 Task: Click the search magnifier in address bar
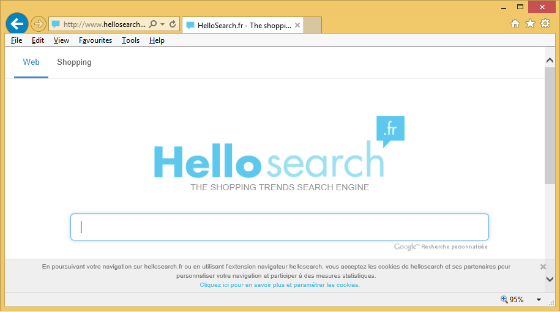[x=153, y=24]
